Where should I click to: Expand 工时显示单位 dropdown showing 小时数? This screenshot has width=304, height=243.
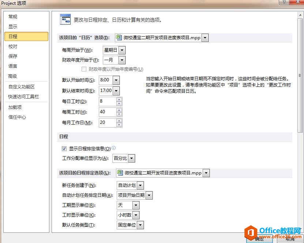point(136,215)
